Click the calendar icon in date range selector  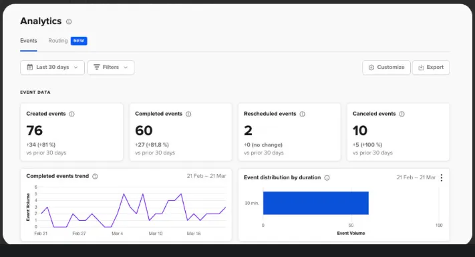click(x=29, y=68)
